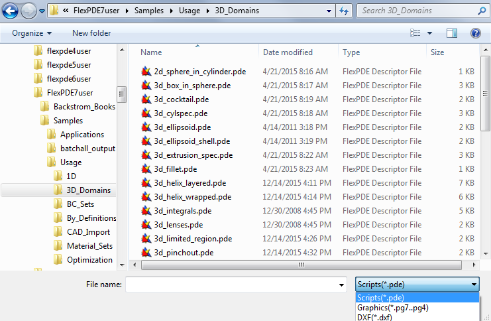Choose Scripts(*.pde) from the dropdown list
The width and height of the screenshot is (491, 321).
pyautogui.click(x=417, y=298)
